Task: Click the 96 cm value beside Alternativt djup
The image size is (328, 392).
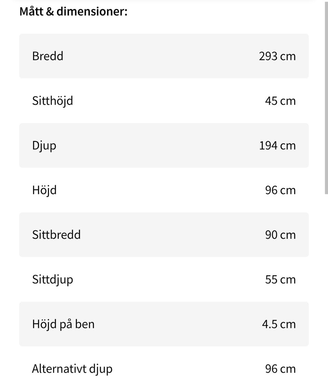Action: pyautogui.click(x=280, y=369)
